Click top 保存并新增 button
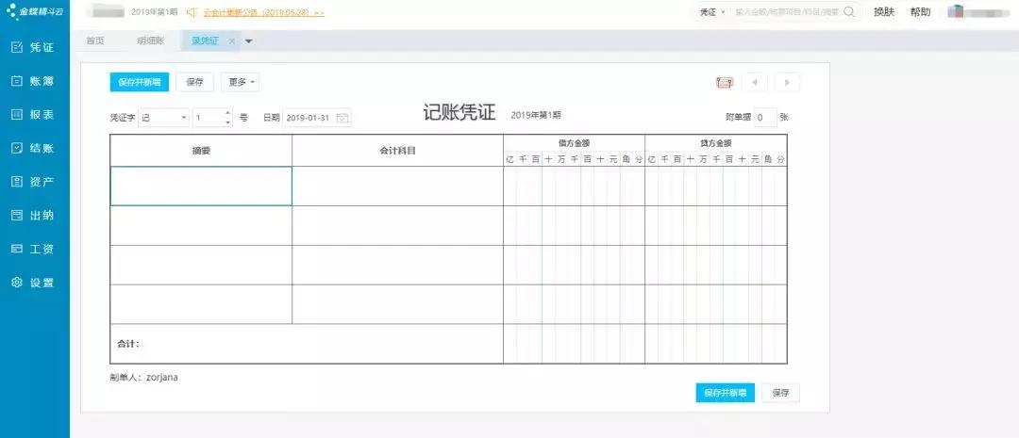Screen dimensions: 1019x438 tap(139, 83)
